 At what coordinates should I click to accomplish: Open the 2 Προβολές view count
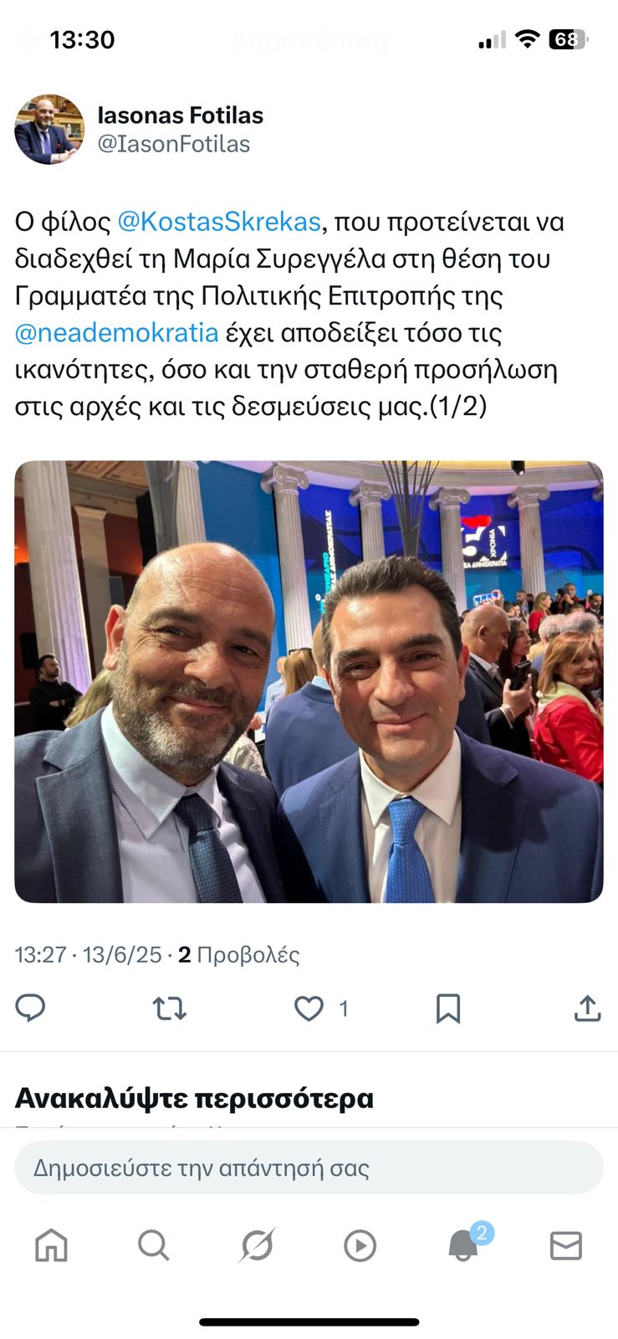tap(239, 955)
